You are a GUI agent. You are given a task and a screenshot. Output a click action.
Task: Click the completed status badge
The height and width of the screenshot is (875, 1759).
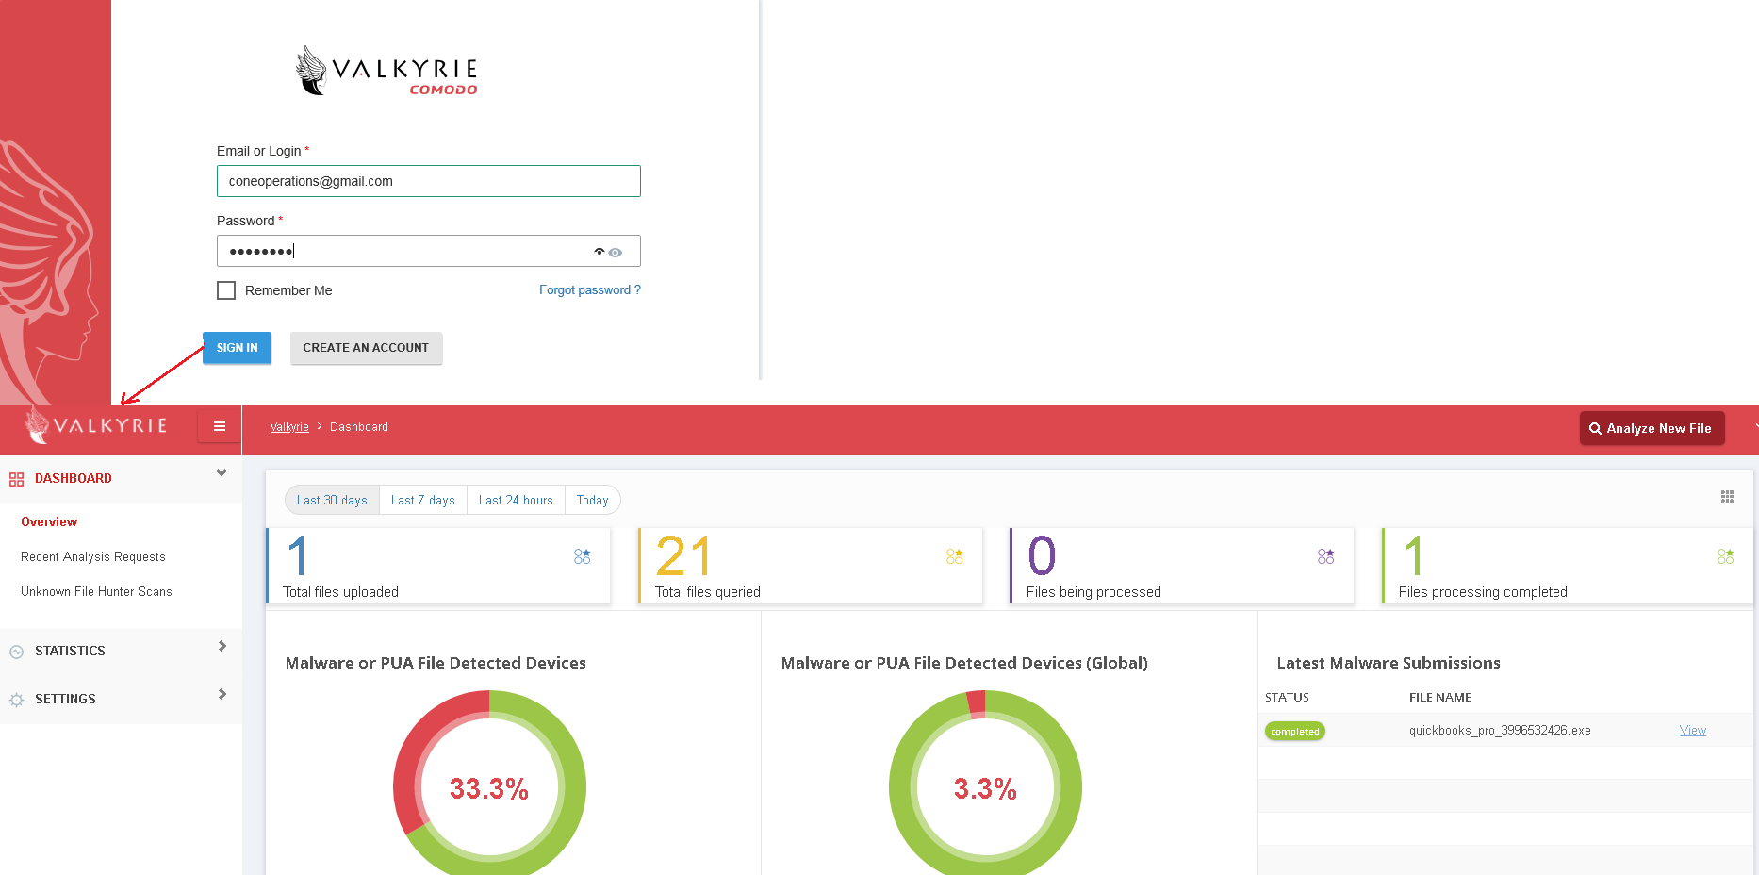point(1295,731)
